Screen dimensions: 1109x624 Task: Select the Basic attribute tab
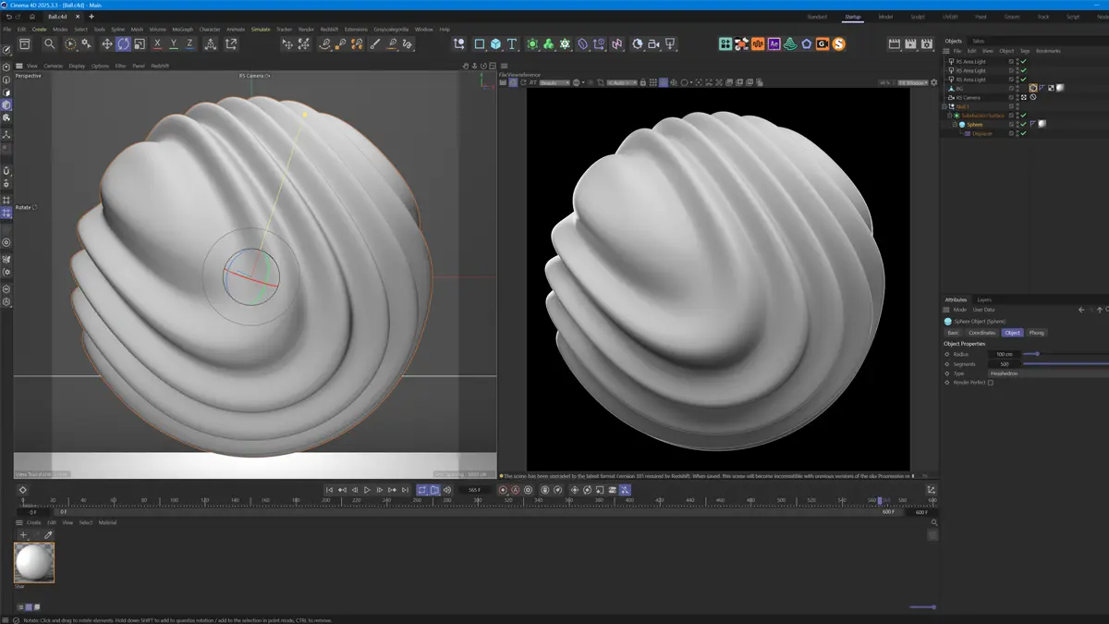click(x=954, y=333)
